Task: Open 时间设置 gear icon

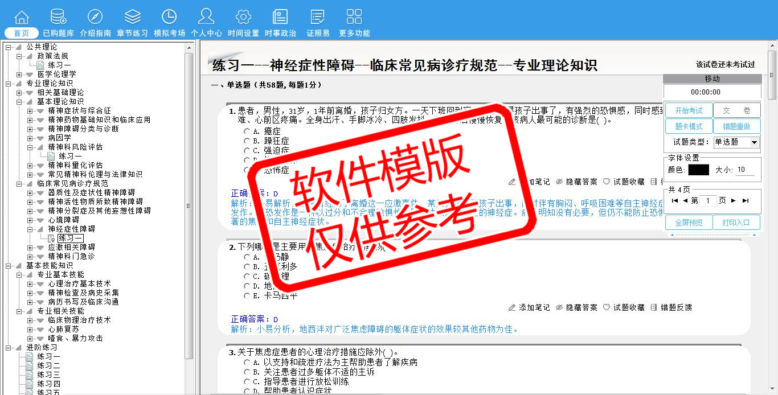Action: coord(243,17)
